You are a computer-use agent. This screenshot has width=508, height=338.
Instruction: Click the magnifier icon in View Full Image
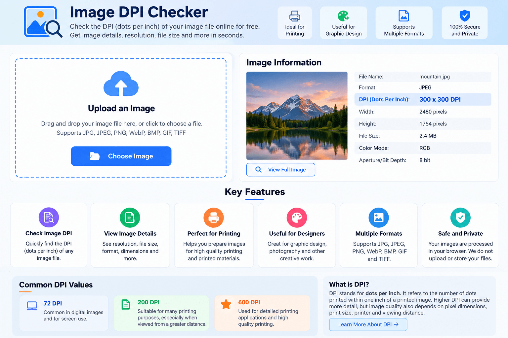coord(259,170)
